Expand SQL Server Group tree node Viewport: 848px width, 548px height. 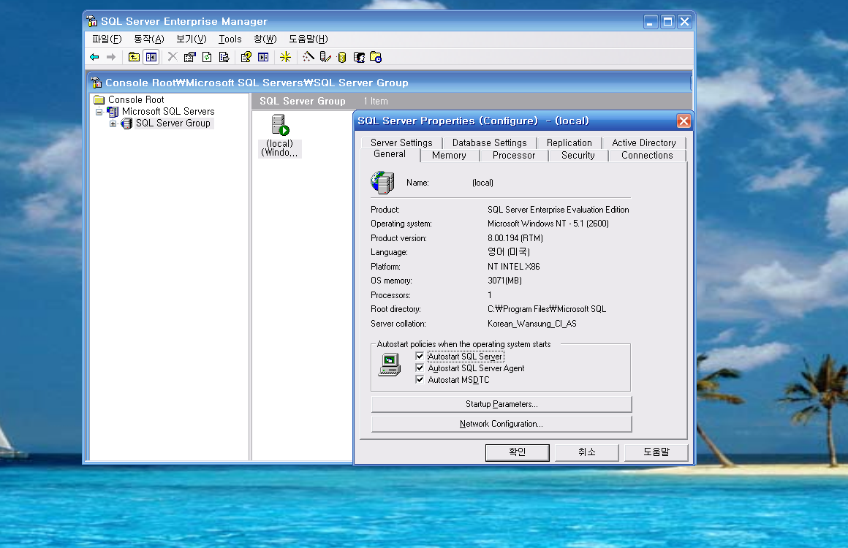pyautogui.click(x=113, y=123)
